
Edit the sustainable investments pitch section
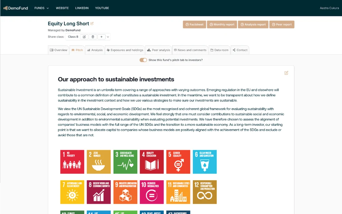pyautogui.click(x=286, y=73)
